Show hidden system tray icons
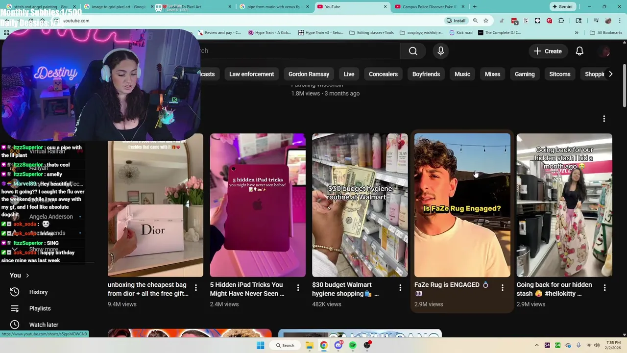627x353 pixels. (536, 345)
